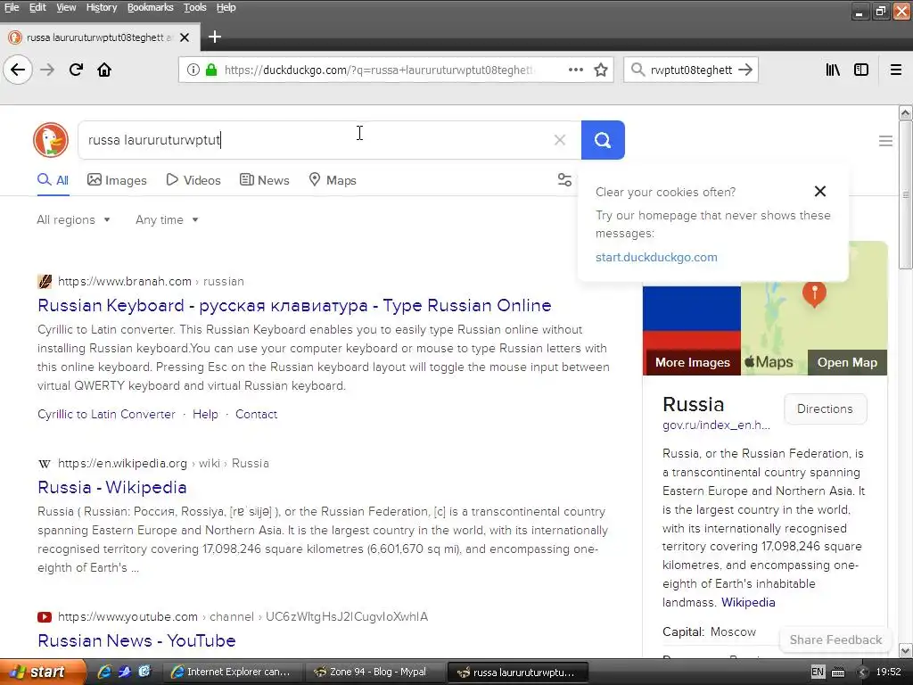Visit start.duckduckgo.com link
Viewport: 913px width, 685px height.
tap(656, 257)
